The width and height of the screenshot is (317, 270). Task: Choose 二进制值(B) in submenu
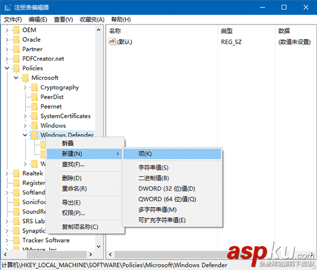coord(172,178)
